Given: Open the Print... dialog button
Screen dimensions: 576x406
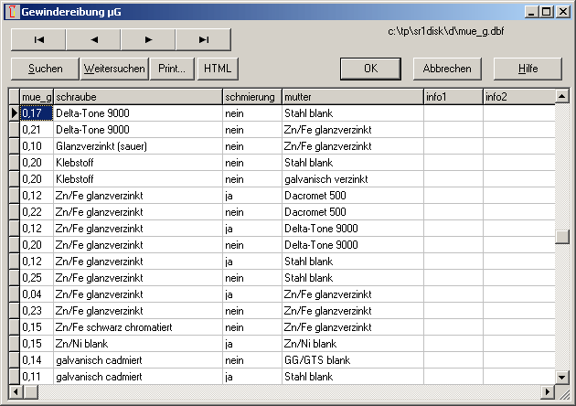Looking at the screenshot, I should [x=173, y=69].
